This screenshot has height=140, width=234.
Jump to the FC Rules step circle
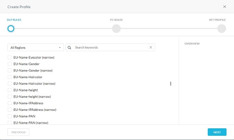pos(116,28)
